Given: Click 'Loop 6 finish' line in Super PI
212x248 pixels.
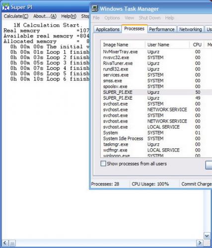Looking at the screenshot, I should point(50,79).
